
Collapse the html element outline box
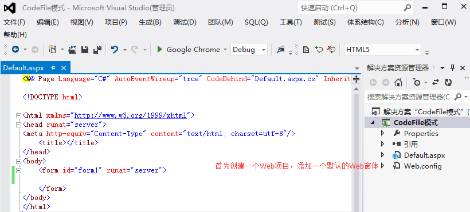click(x=18, y=115)
